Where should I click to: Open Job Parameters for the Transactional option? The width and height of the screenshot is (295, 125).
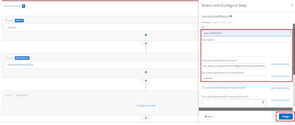point(280,88)
